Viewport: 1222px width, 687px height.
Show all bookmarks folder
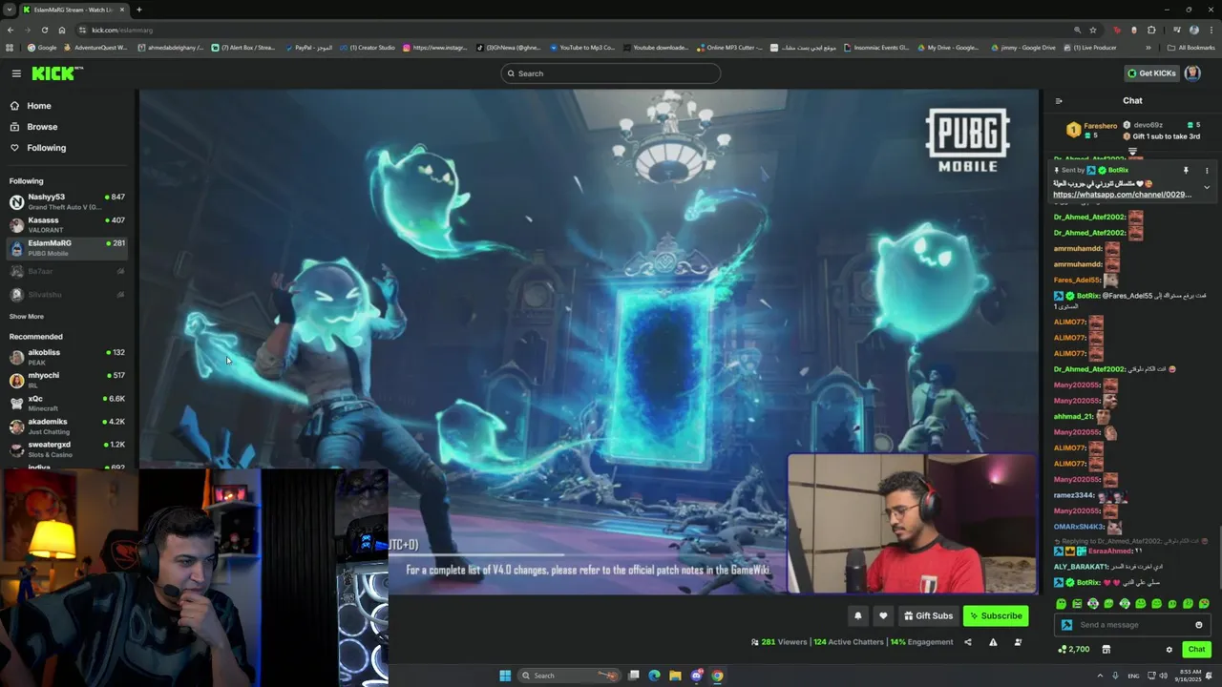[x=1190, y=47]
